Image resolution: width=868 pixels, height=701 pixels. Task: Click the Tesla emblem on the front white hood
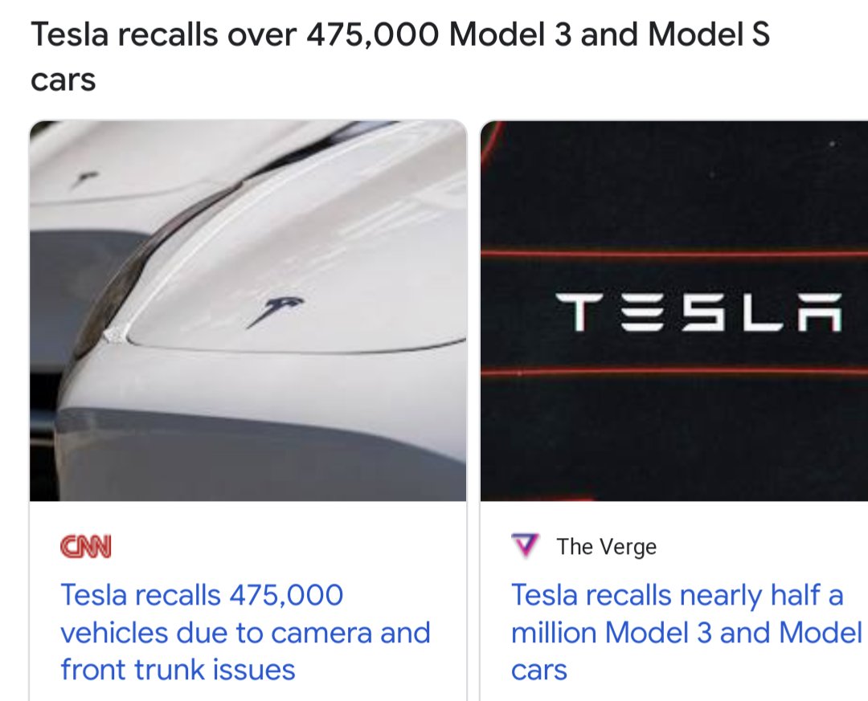[274, 310]
